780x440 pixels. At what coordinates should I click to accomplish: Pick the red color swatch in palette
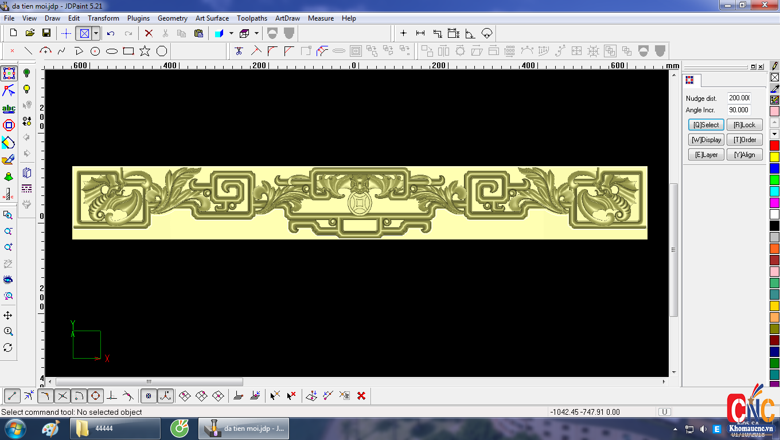[x=774, y=146]
